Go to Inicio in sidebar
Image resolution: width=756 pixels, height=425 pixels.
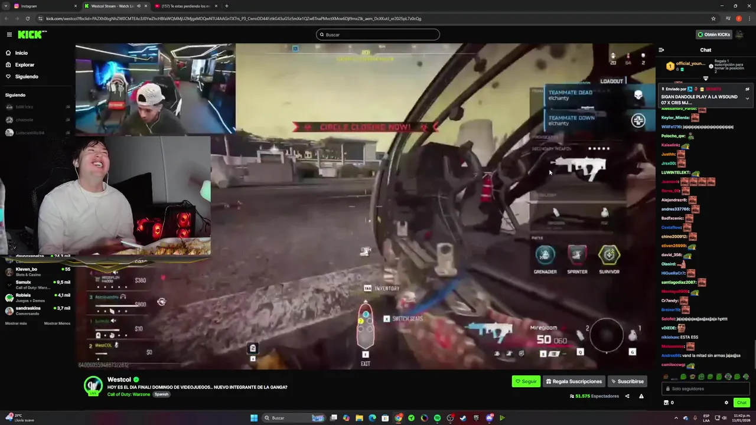(x=21, y=53)
